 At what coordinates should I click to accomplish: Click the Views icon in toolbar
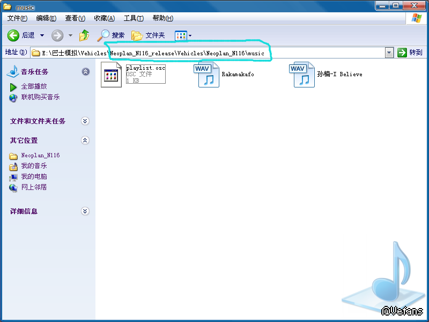point(181,35)
